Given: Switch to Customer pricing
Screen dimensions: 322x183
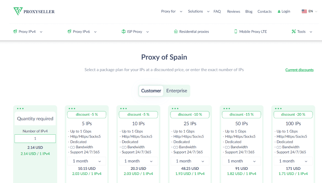Looking at the screenshot, I should coord(151,91).
